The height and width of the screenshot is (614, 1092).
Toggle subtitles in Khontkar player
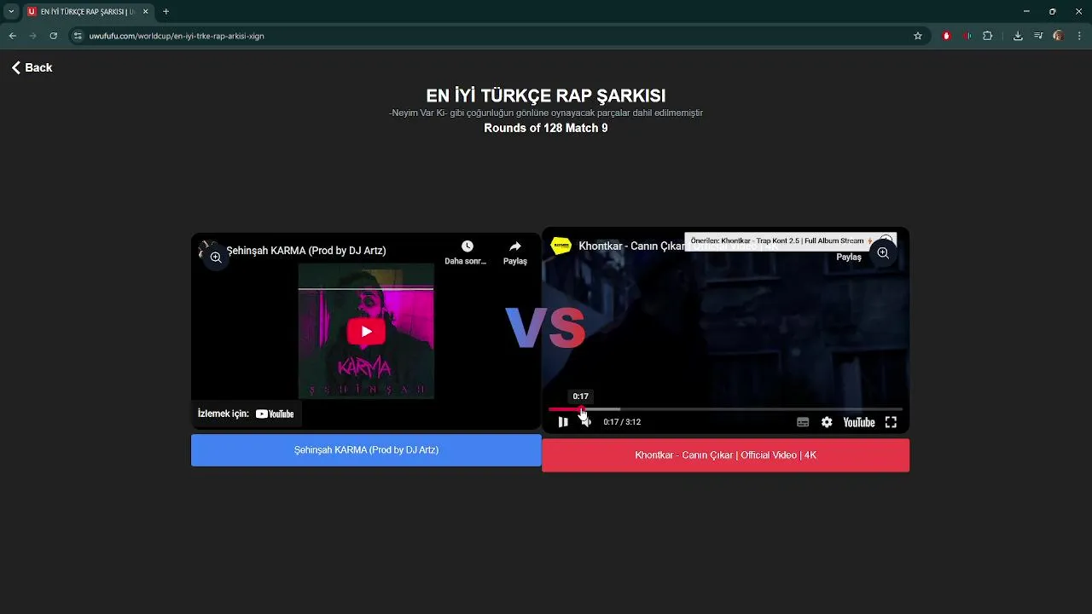click(803, 422)
